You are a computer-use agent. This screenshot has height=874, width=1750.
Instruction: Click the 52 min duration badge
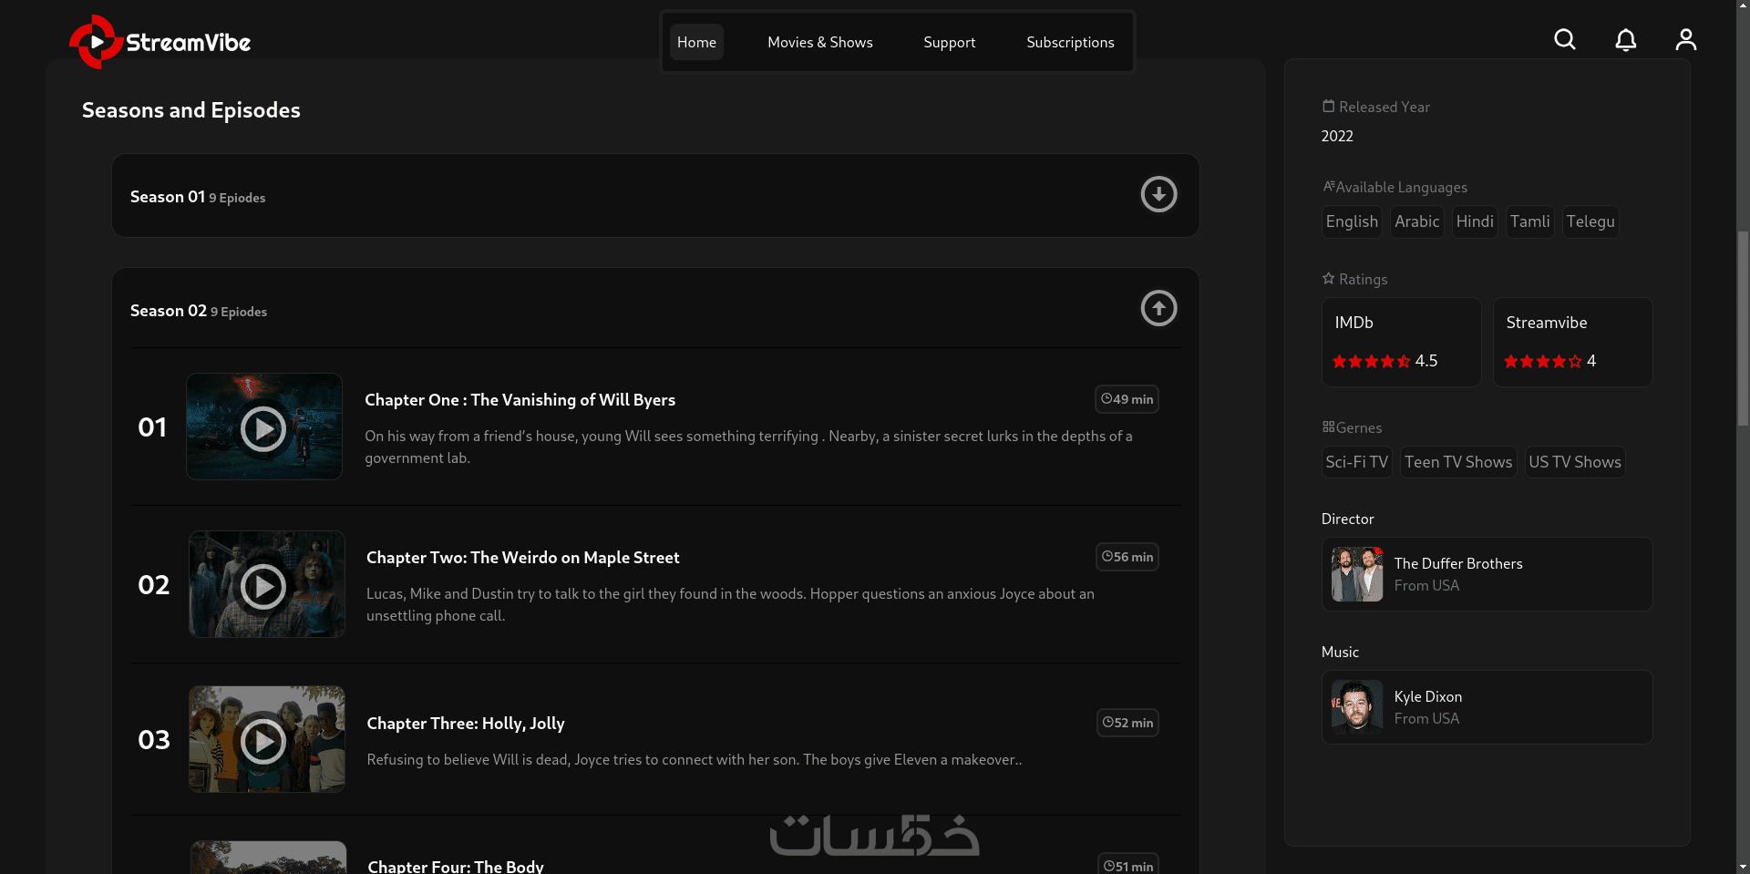point(1127,723)
